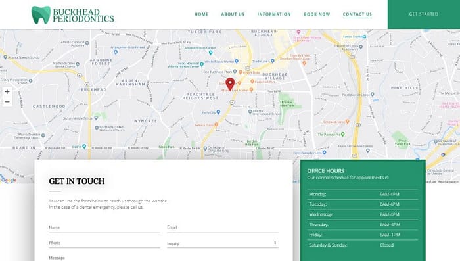Focus the Phone input field
This screenshot has height=261, width=460.
coord(104,243)
